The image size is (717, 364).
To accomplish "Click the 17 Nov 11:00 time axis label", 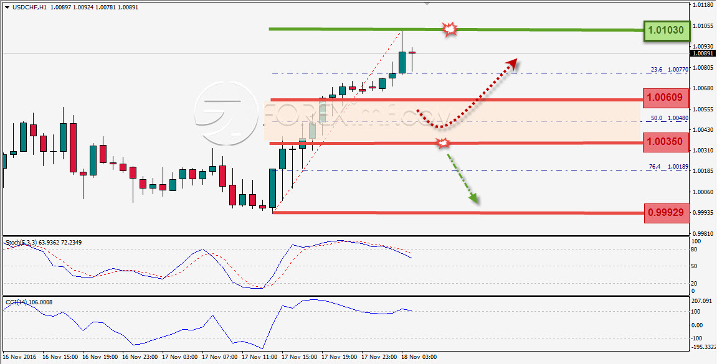I will point(259,357).
